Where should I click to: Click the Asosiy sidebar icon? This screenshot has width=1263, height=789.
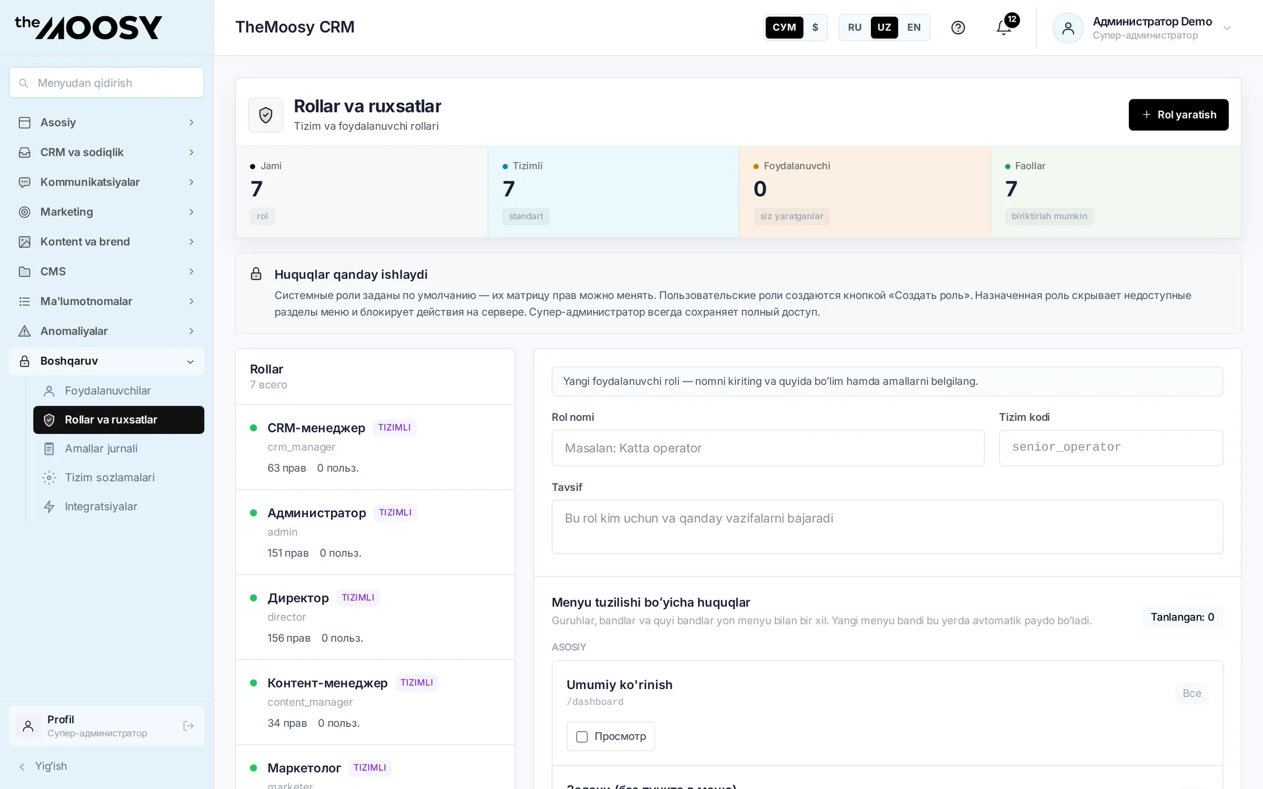tap(25, 123)
